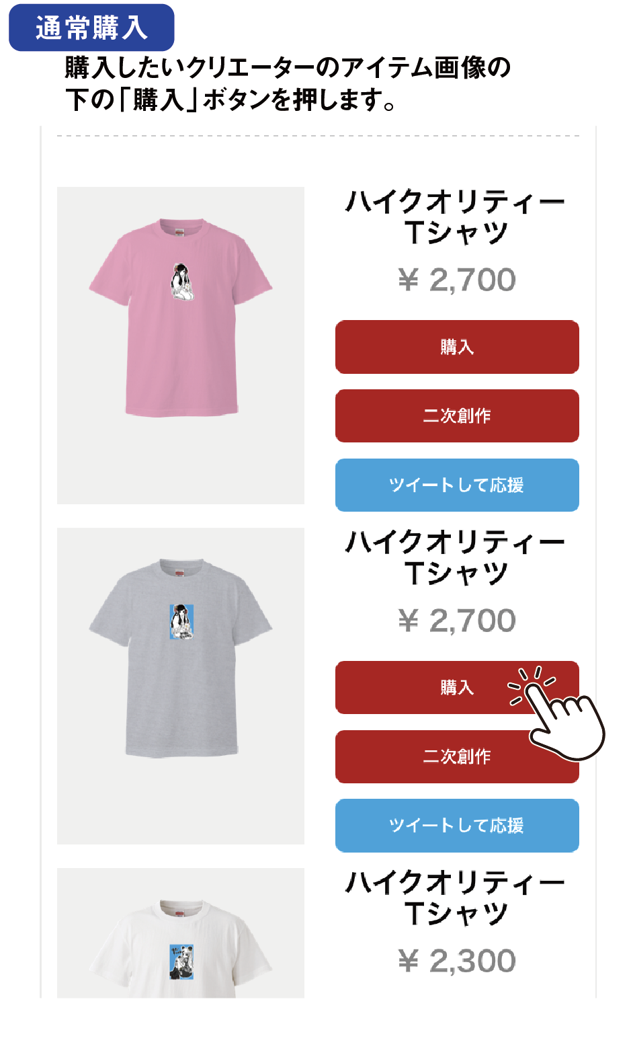Open the gray T-shirt product image
Screen dimensions: 631x1061
click(181, 686)
